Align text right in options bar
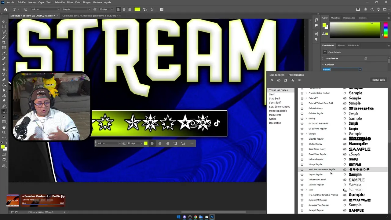This screenshot has width=391, height=220. pyautogui.click(x=129, y=9)
